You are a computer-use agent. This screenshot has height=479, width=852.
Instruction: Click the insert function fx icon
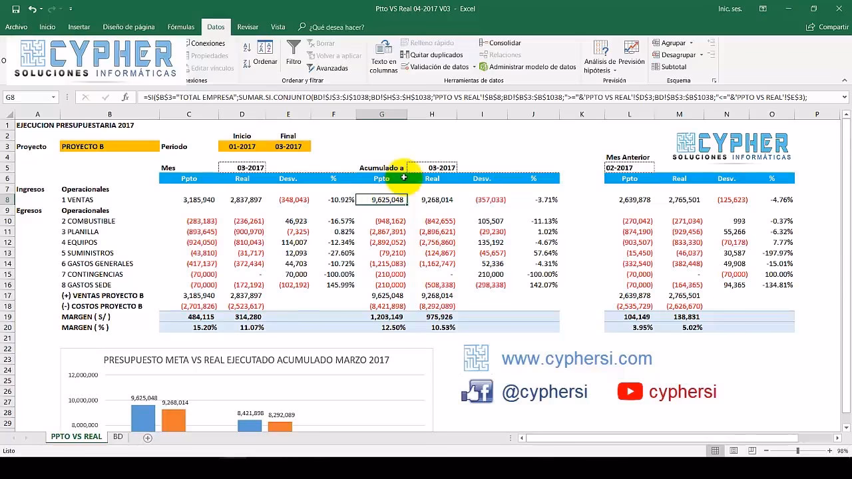point(125,97)
